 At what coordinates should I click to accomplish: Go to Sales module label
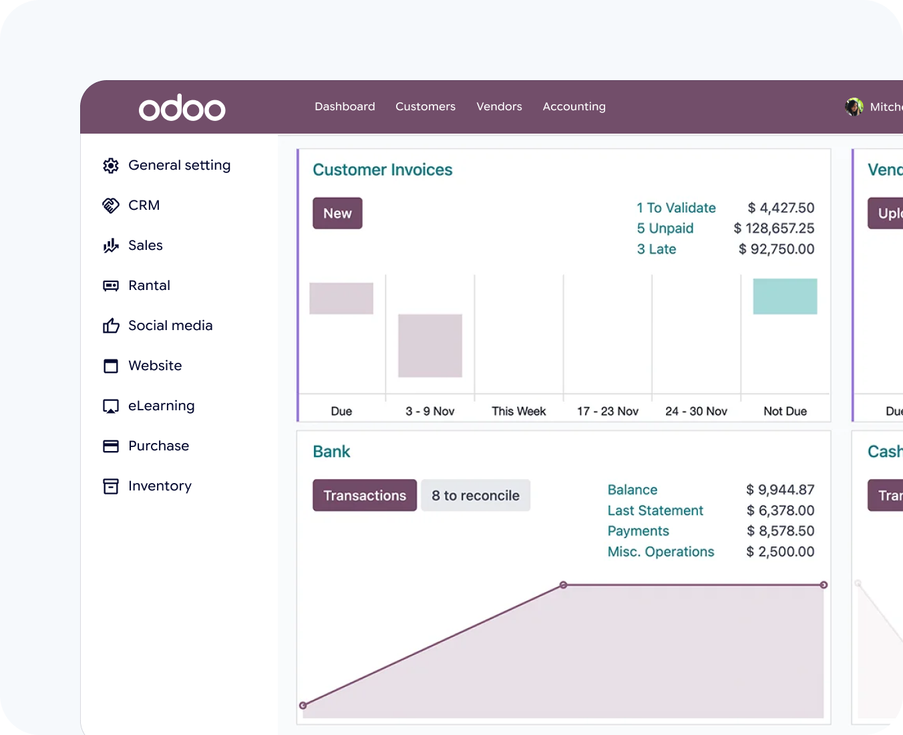(x=145, y=245)
